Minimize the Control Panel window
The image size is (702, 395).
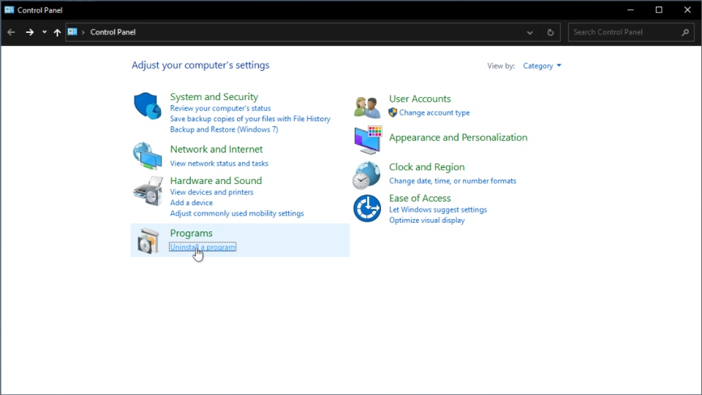pos(630,9)
